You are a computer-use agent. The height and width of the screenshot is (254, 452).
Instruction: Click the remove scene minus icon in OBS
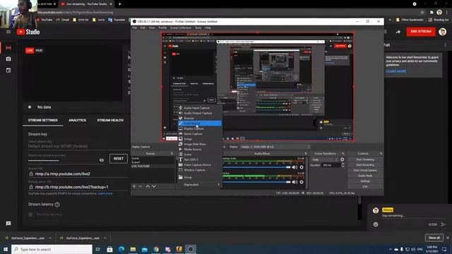coord(141,186)
